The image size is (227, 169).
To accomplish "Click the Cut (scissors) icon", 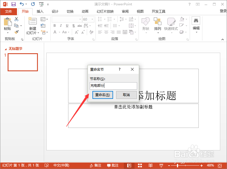I will (16, 19).
